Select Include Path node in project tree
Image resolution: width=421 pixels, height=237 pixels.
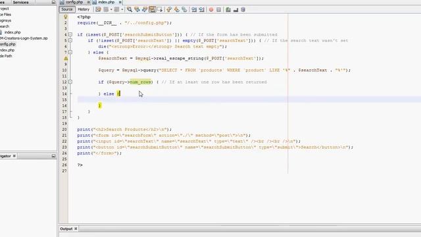click(6, 56)
